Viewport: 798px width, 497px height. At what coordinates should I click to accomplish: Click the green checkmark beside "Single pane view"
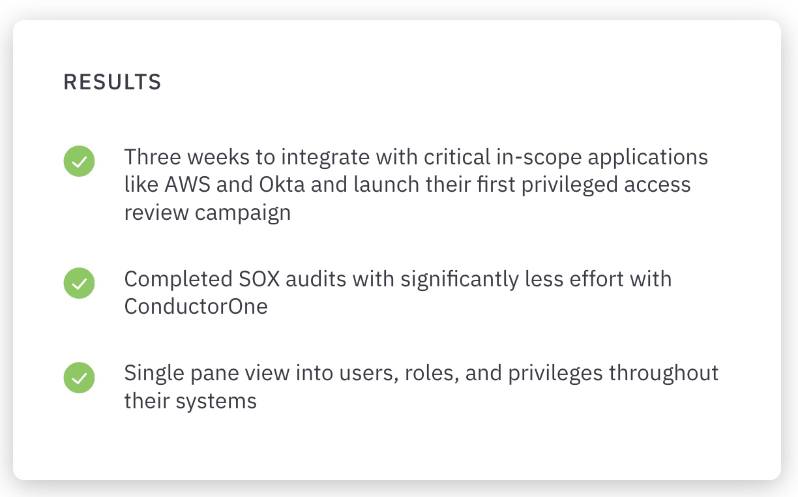coord(79,377)
